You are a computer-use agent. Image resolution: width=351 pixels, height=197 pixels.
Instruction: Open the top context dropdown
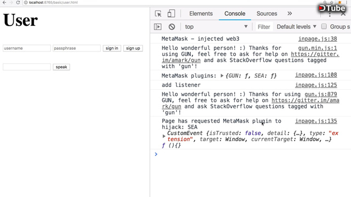coord(216,27)
